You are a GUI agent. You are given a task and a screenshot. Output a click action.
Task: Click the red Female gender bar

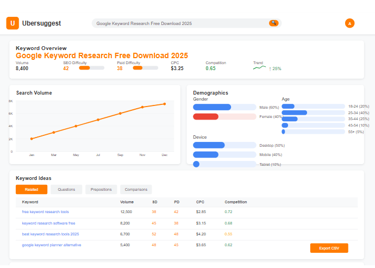[x=205, y=117]
